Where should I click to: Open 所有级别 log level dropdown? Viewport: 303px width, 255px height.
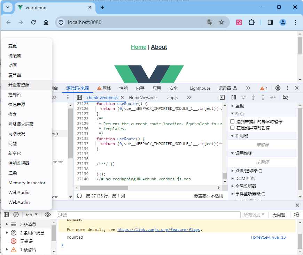point(254,215)
